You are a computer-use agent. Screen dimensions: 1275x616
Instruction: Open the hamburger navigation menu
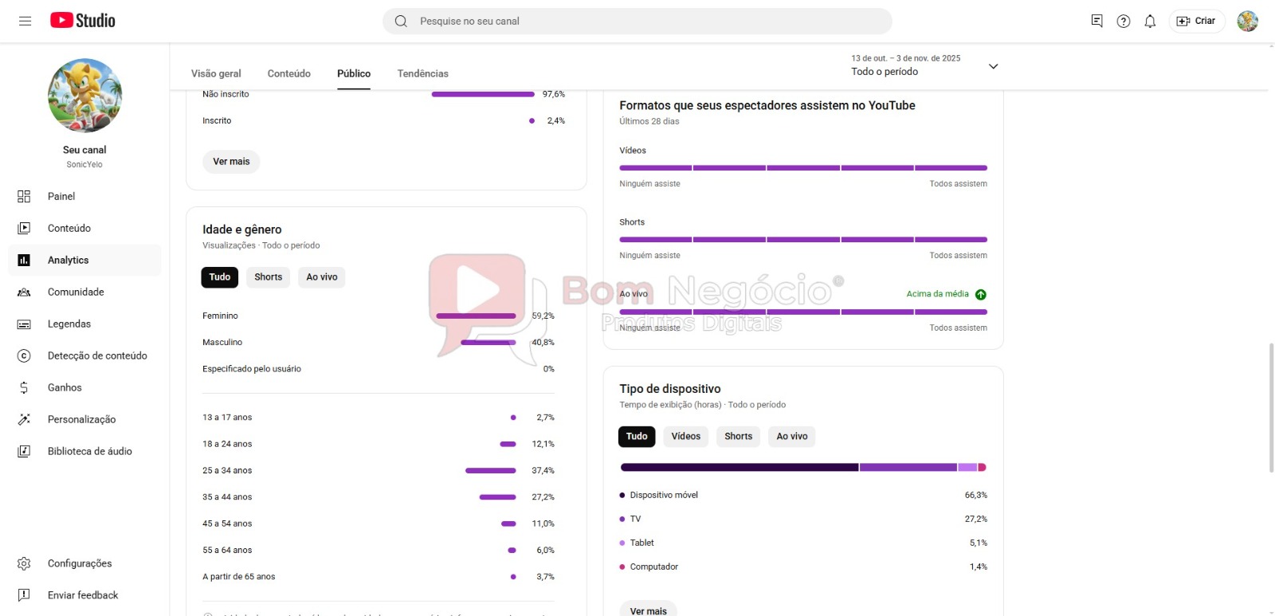25,21
